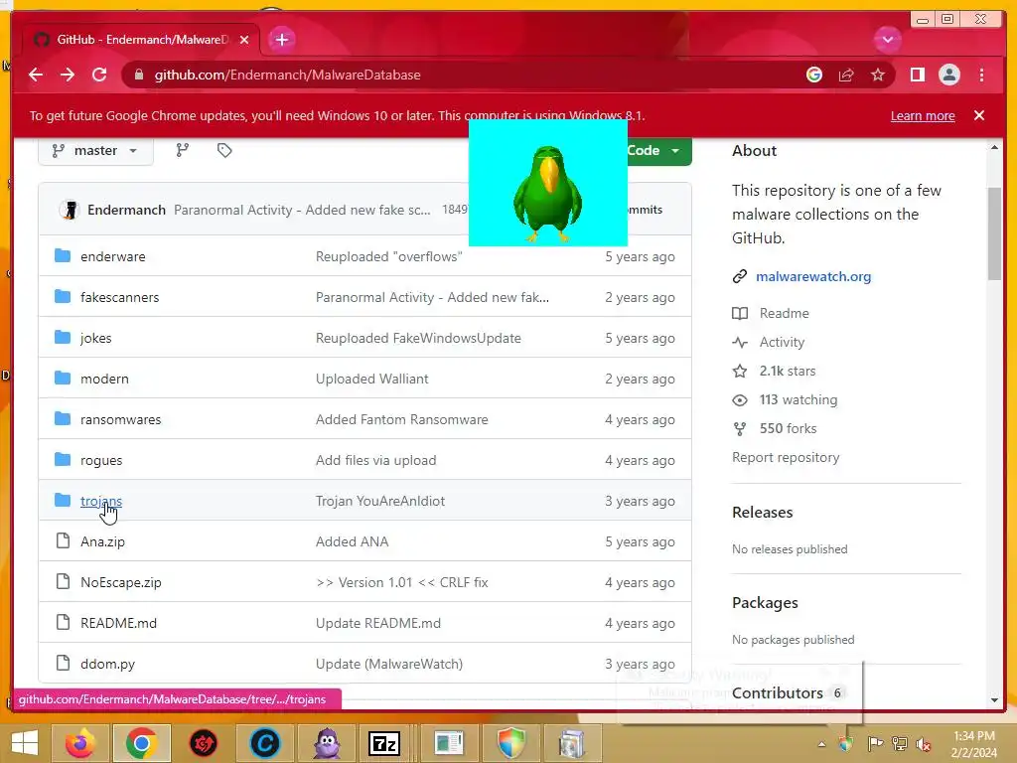Viewport: 1017px width, 763px height.
Task: Click Endermanch avatar image
Action: click(70, 210)
